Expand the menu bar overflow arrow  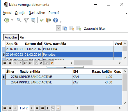pyautogui.click(x=126, y=14)
